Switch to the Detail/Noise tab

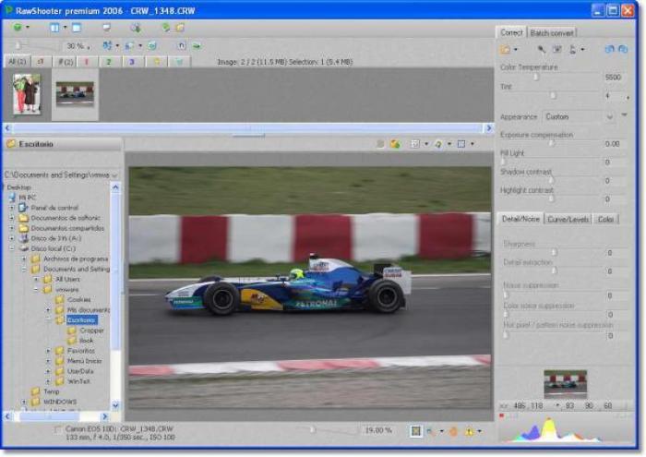(520, 219)
